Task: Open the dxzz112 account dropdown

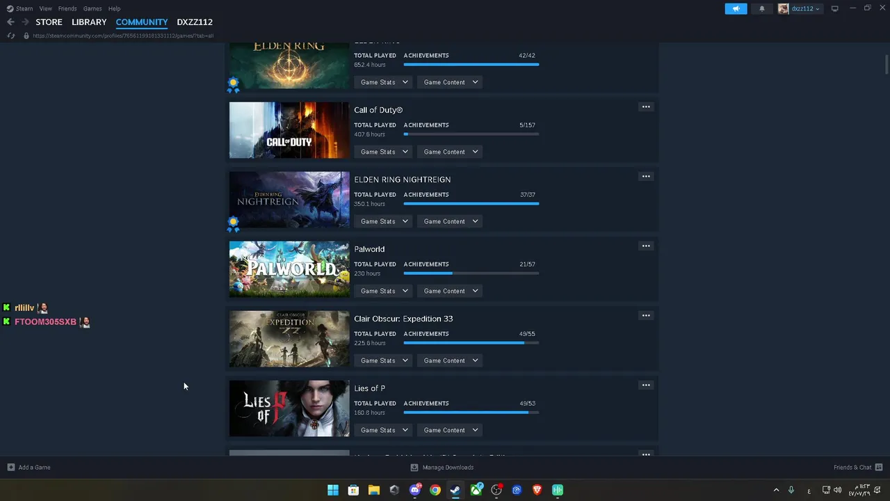Action: point(805,8)
